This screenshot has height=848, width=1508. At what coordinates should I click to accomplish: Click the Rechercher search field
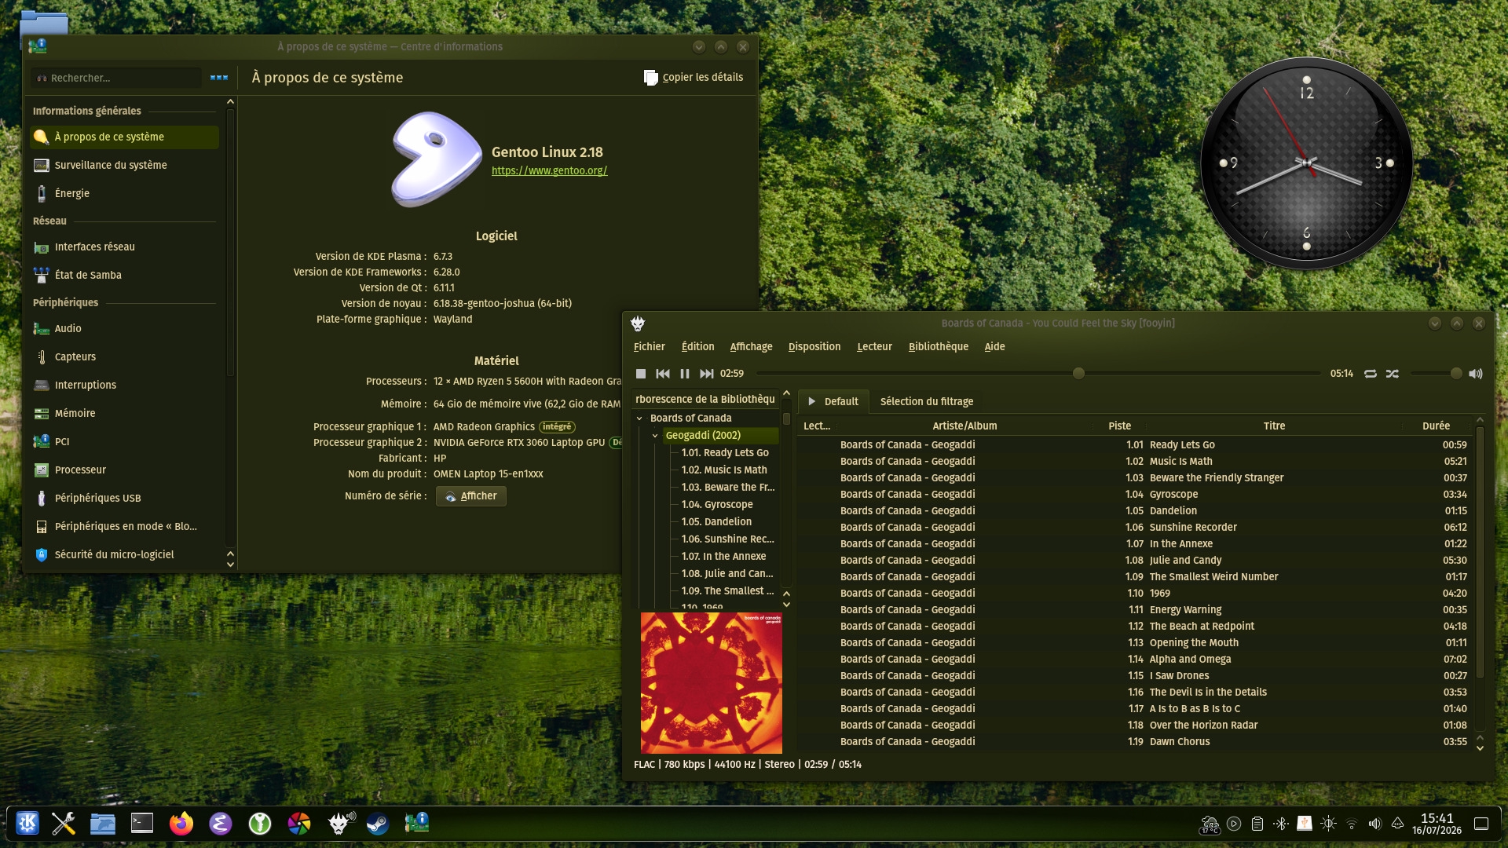pos(116,78)
